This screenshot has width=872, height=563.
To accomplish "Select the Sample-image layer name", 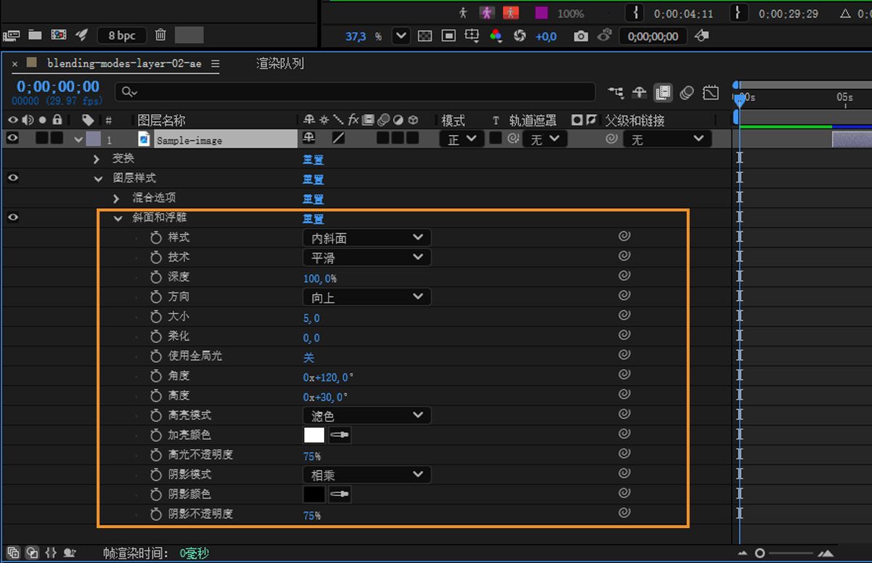I will (x=189, y=140).
